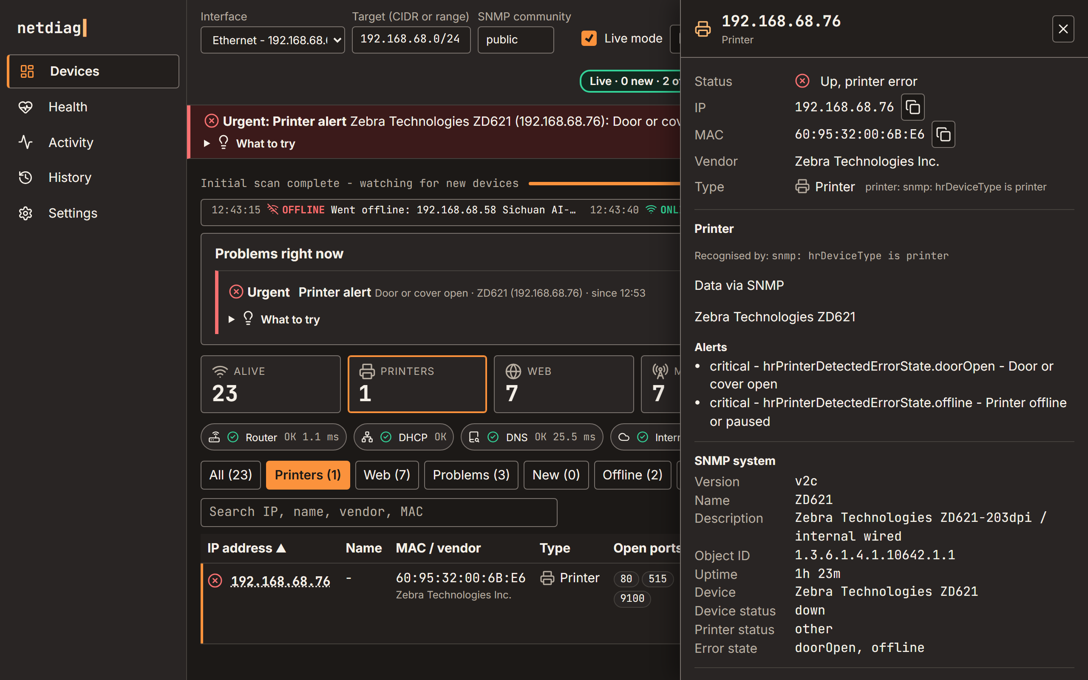Viewport: 1088px width, 680px height.
Task: Click the red error icon in the 192.168.68.76 row
Action: click(x=215, y=581)
